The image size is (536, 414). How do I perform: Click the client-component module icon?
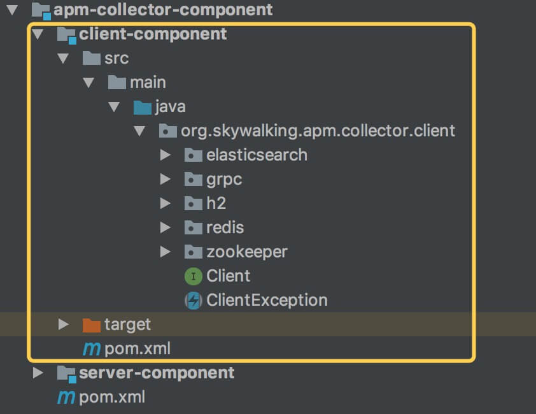66,35
